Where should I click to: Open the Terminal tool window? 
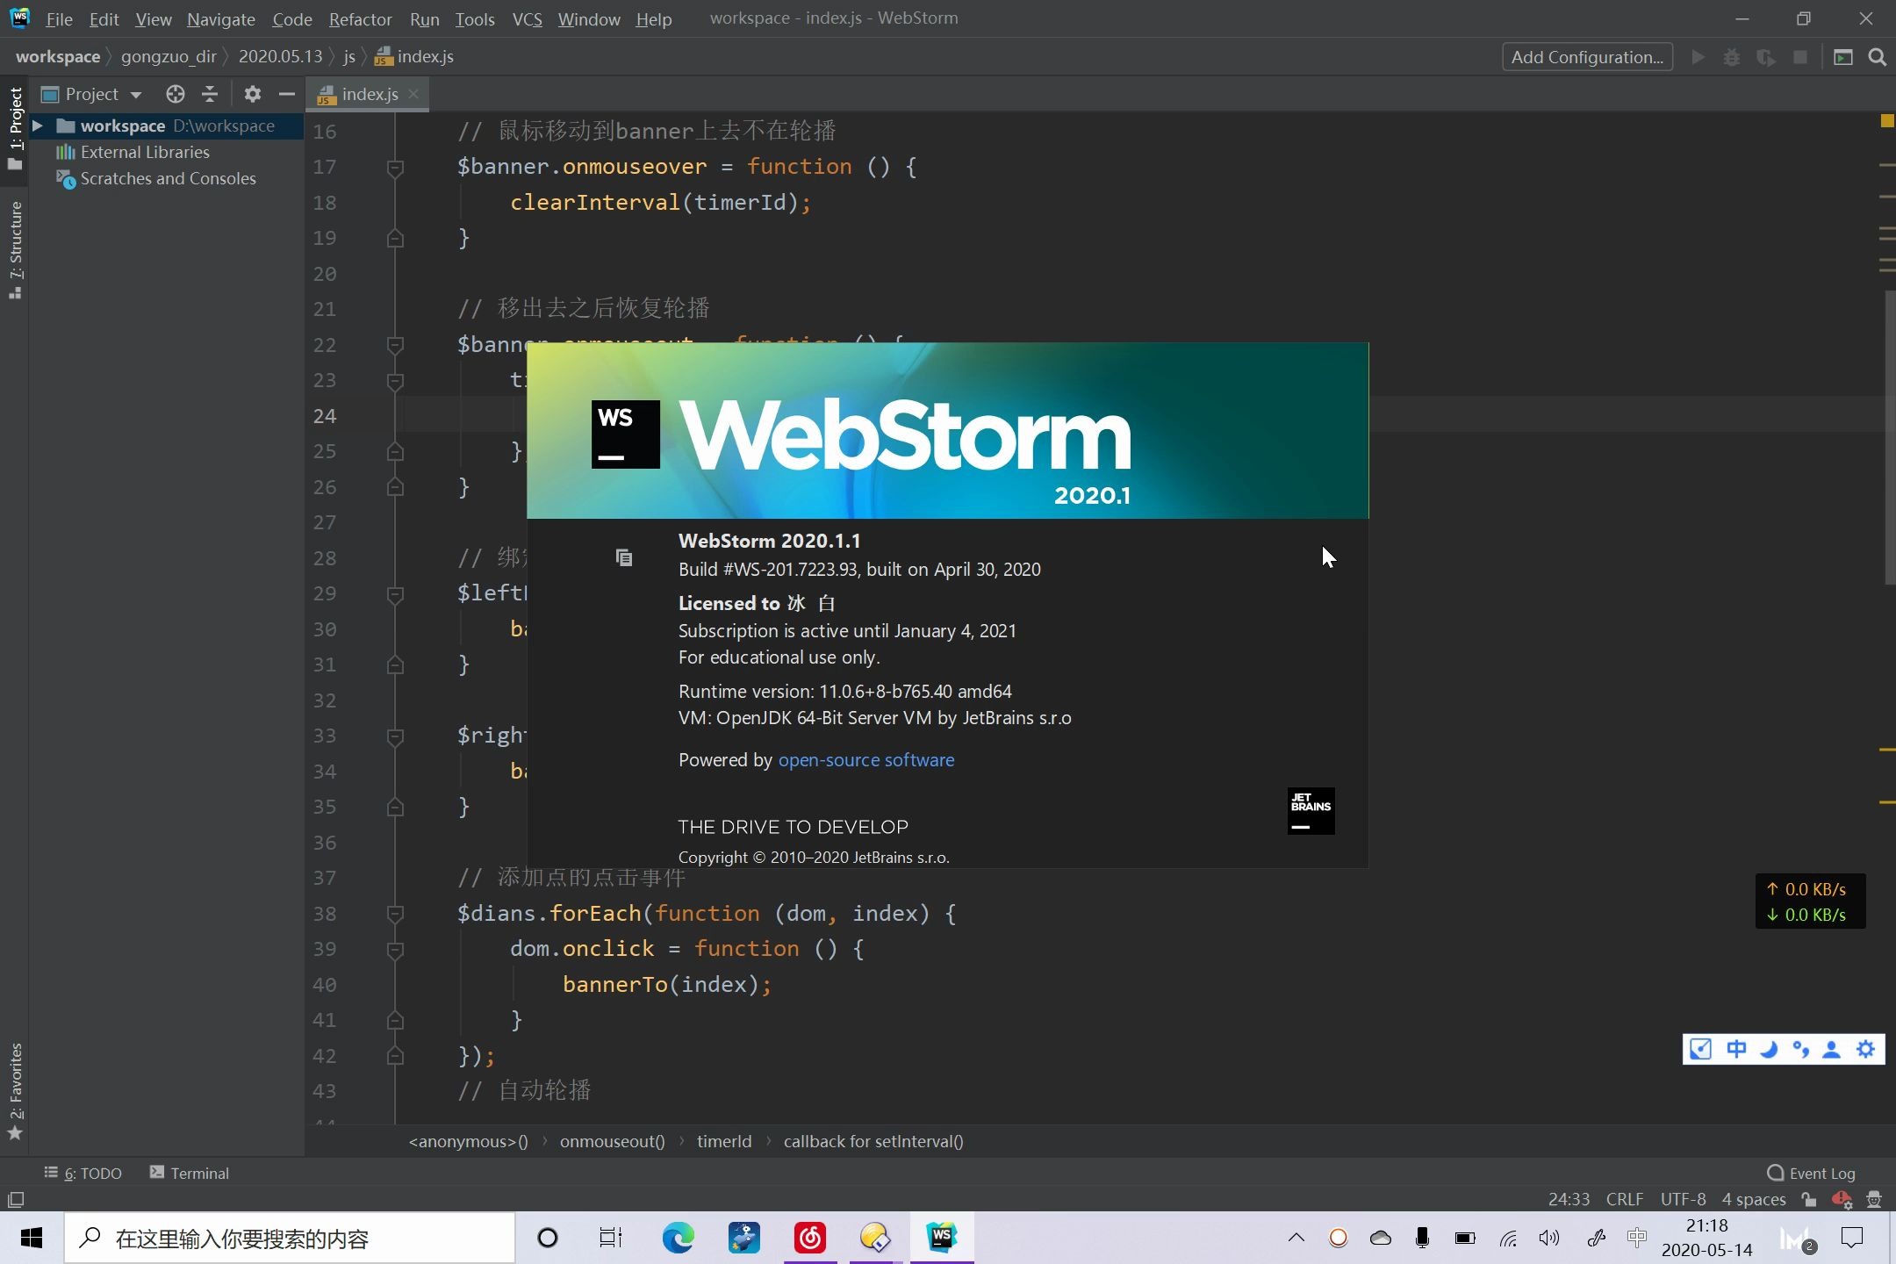[199, 1173]
